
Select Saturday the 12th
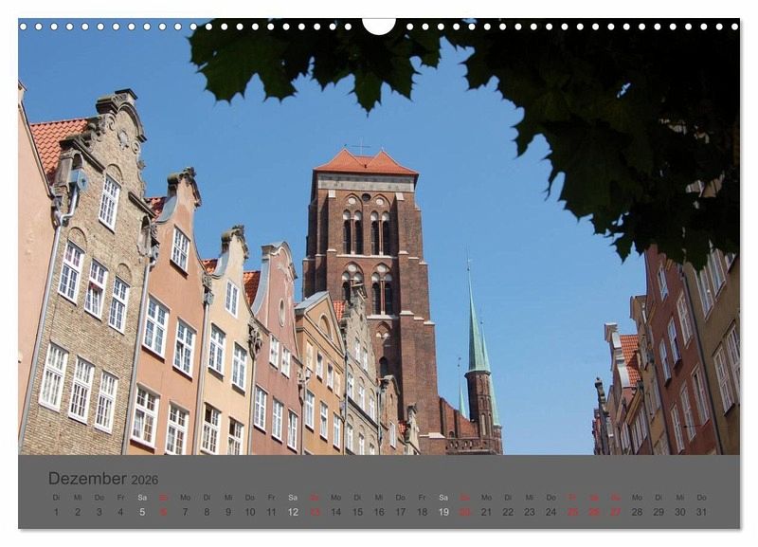(x=293, y=512)
